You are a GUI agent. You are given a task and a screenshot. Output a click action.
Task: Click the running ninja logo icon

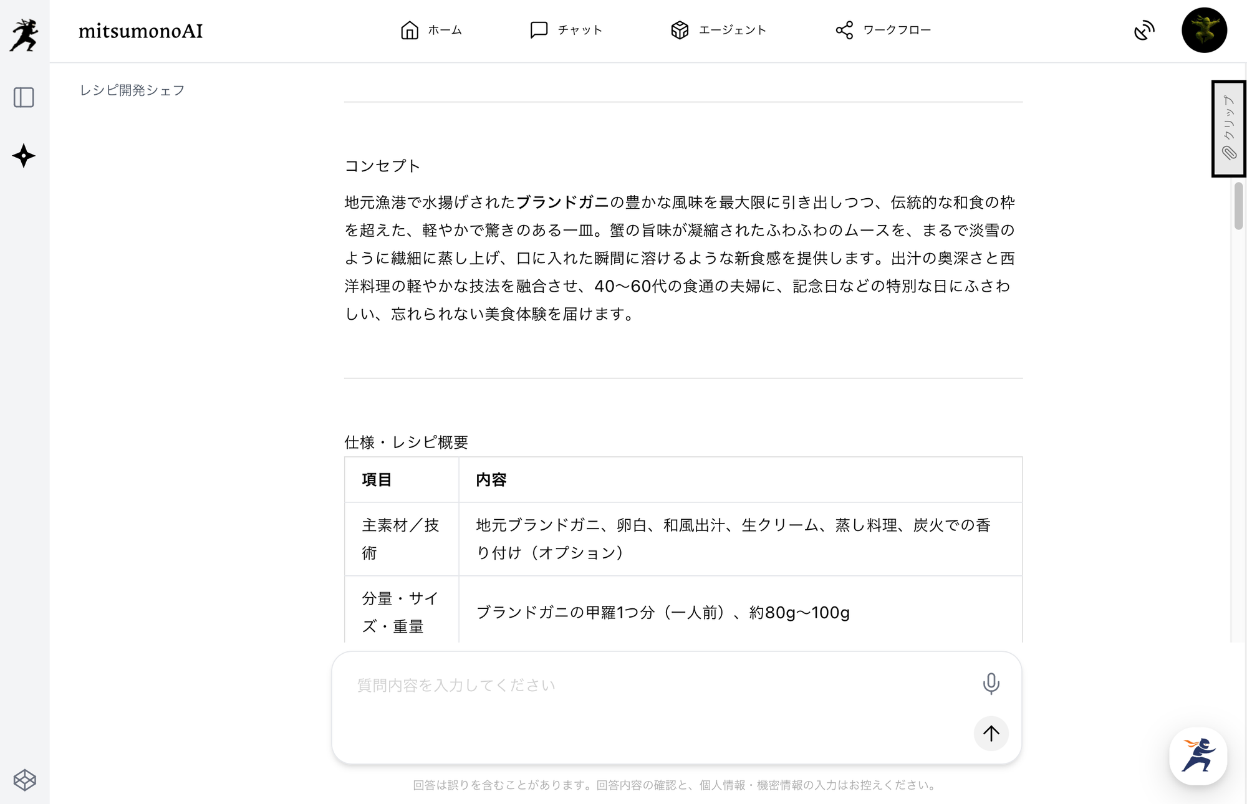tap(24, 34)
